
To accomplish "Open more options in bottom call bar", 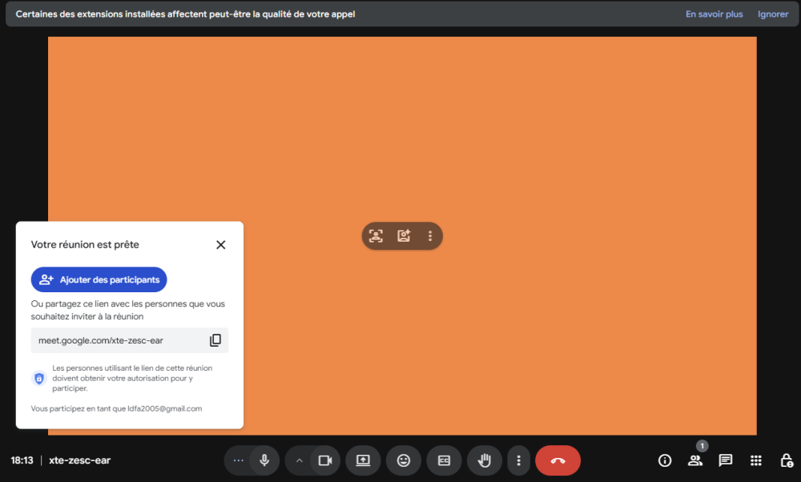I will point(519,460).
